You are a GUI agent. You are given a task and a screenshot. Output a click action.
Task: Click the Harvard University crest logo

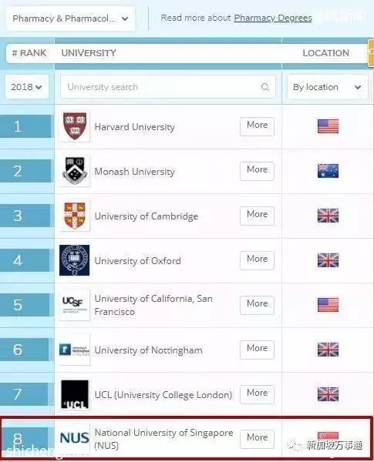(x=75, y=126)
